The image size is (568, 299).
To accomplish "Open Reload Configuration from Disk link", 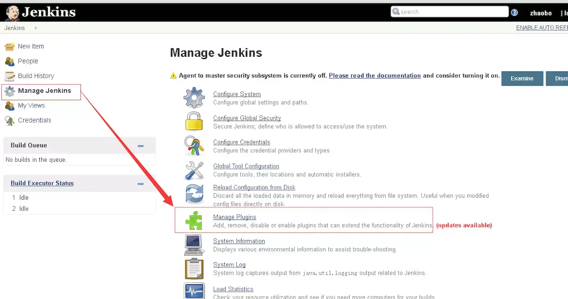I will tap(254, 187).
